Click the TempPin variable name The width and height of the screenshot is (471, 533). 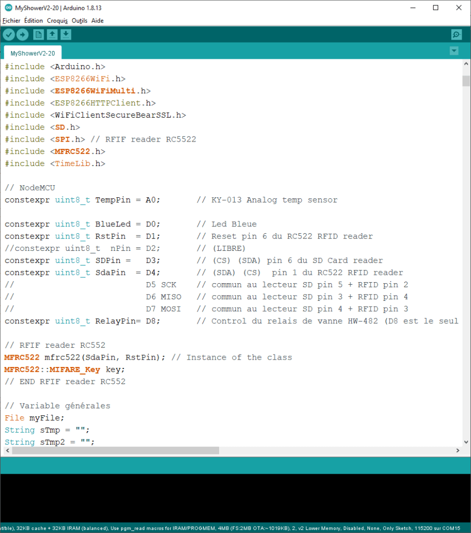coord(113,200)
